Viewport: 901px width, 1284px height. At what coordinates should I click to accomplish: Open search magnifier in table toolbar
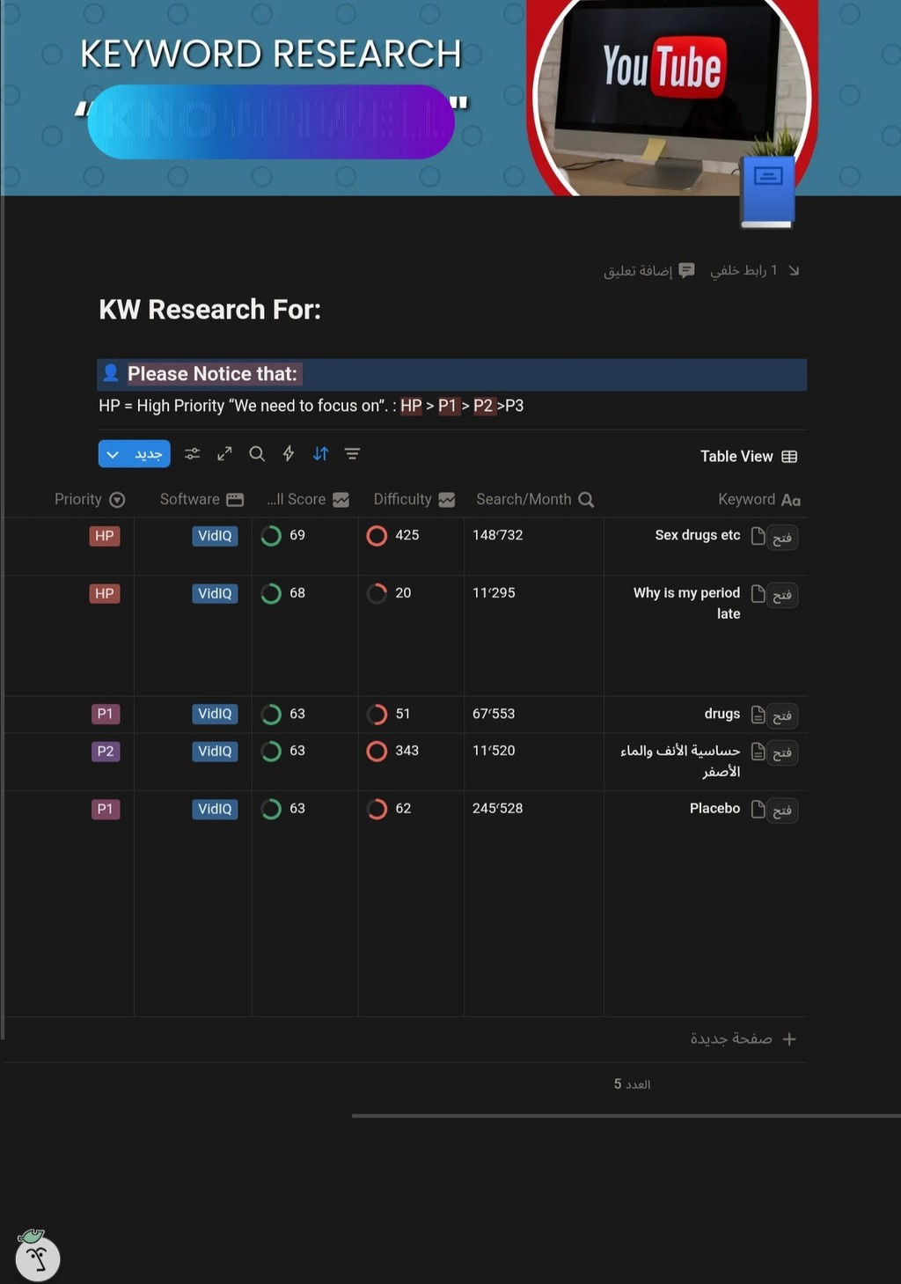(257, 454)
